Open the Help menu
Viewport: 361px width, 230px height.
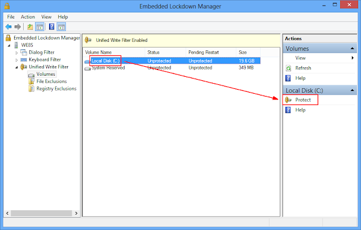tap(63, 17)
